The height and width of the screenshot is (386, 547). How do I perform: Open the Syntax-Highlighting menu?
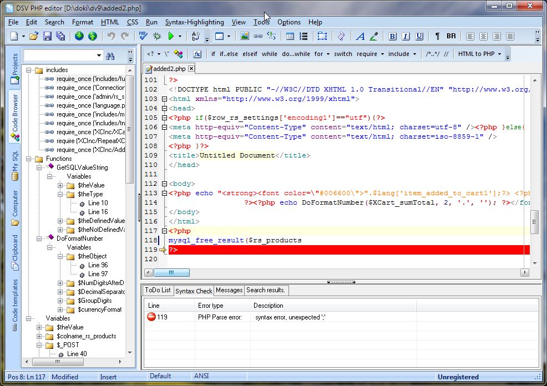coord(194,22)
